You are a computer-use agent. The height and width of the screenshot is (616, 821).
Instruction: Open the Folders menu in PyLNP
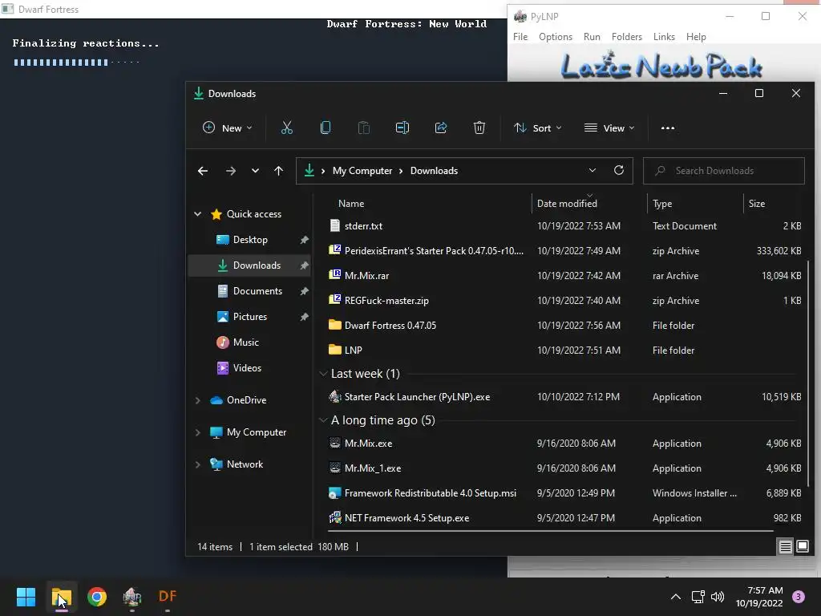pos(627,37)
